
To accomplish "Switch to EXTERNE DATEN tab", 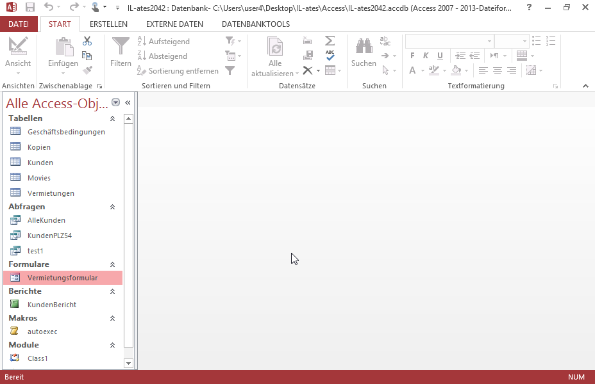I will coord(174,24).
